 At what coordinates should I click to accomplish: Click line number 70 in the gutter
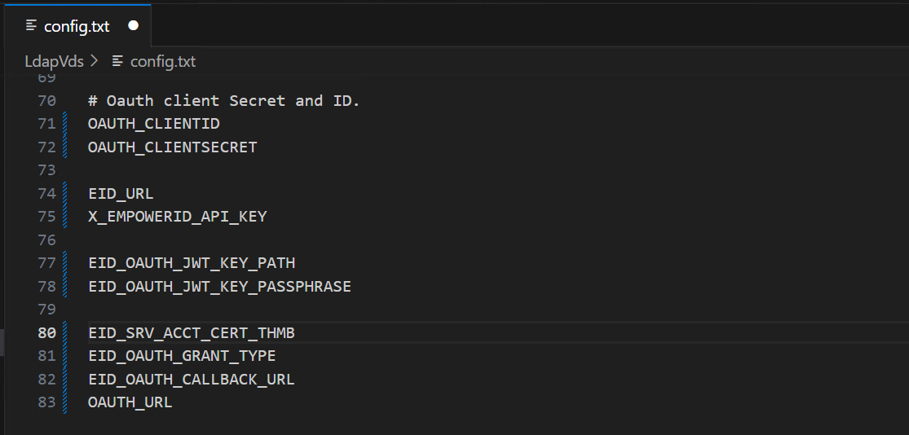[x=46, y=101]
